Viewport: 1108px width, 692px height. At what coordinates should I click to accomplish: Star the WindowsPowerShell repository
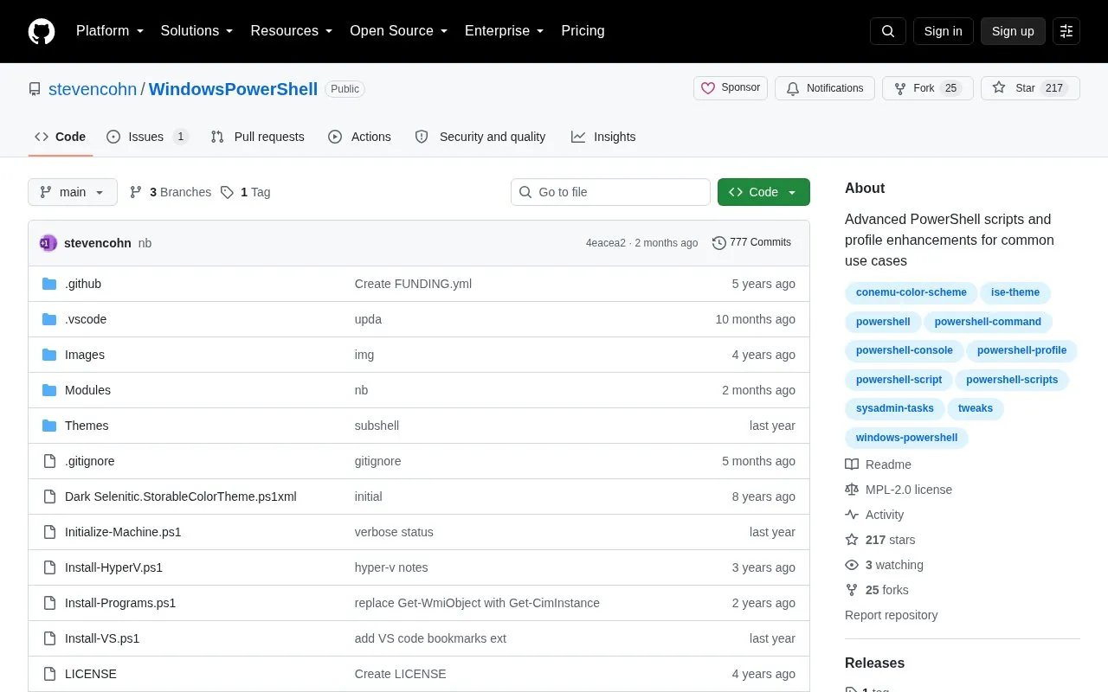click(1030, 88)
